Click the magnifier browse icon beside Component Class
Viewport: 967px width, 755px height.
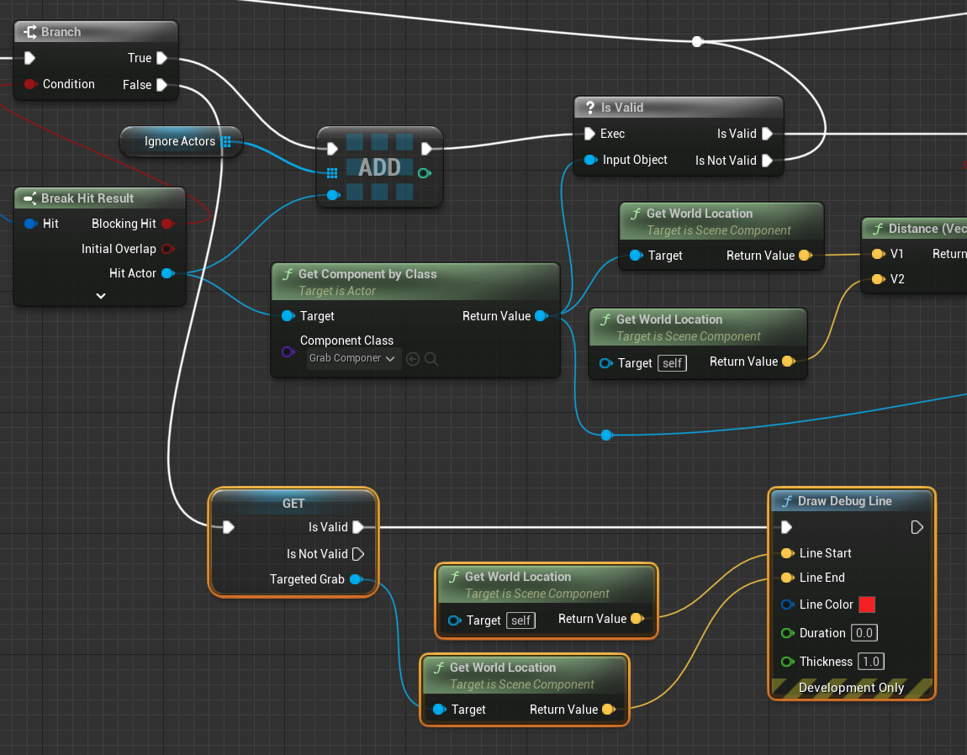[x=431, y=359]
